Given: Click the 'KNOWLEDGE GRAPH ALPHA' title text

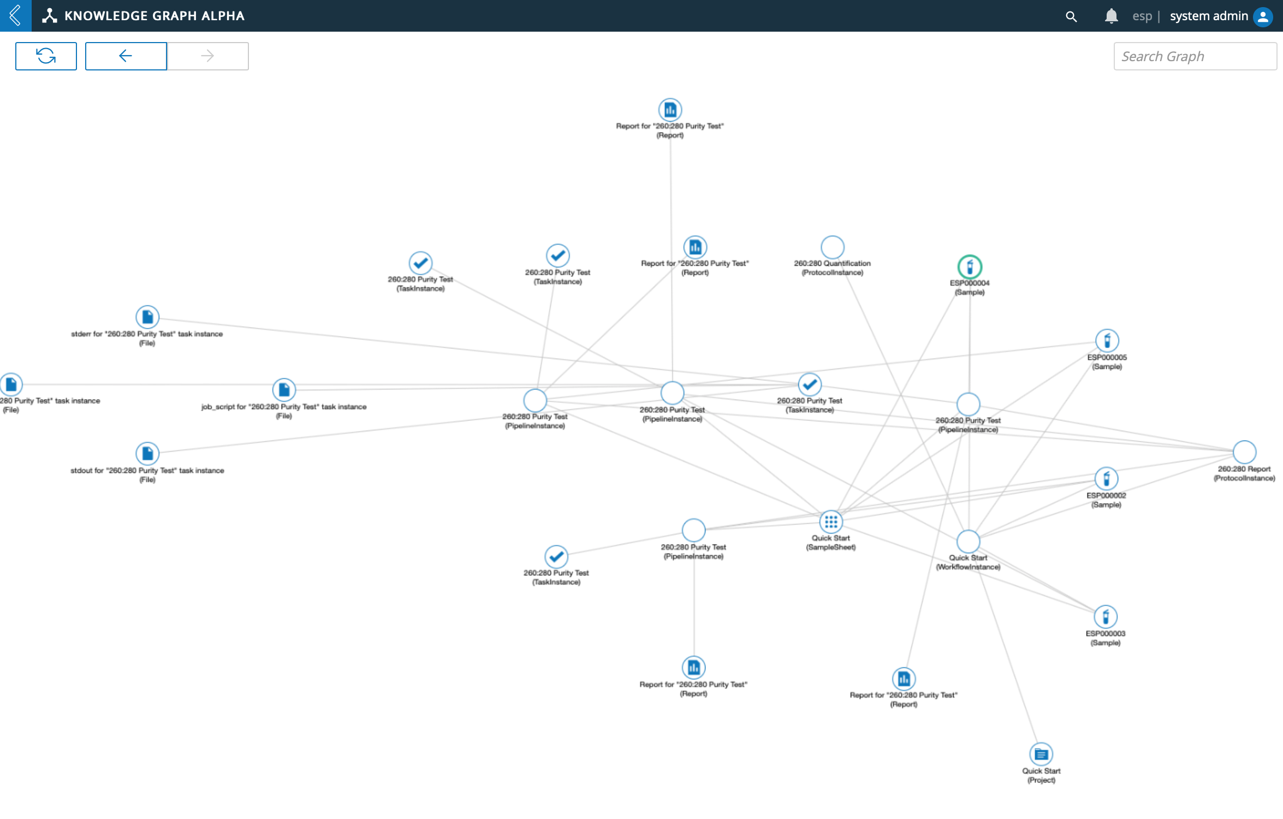Looking at the screenshot, I should click(155, 16).
